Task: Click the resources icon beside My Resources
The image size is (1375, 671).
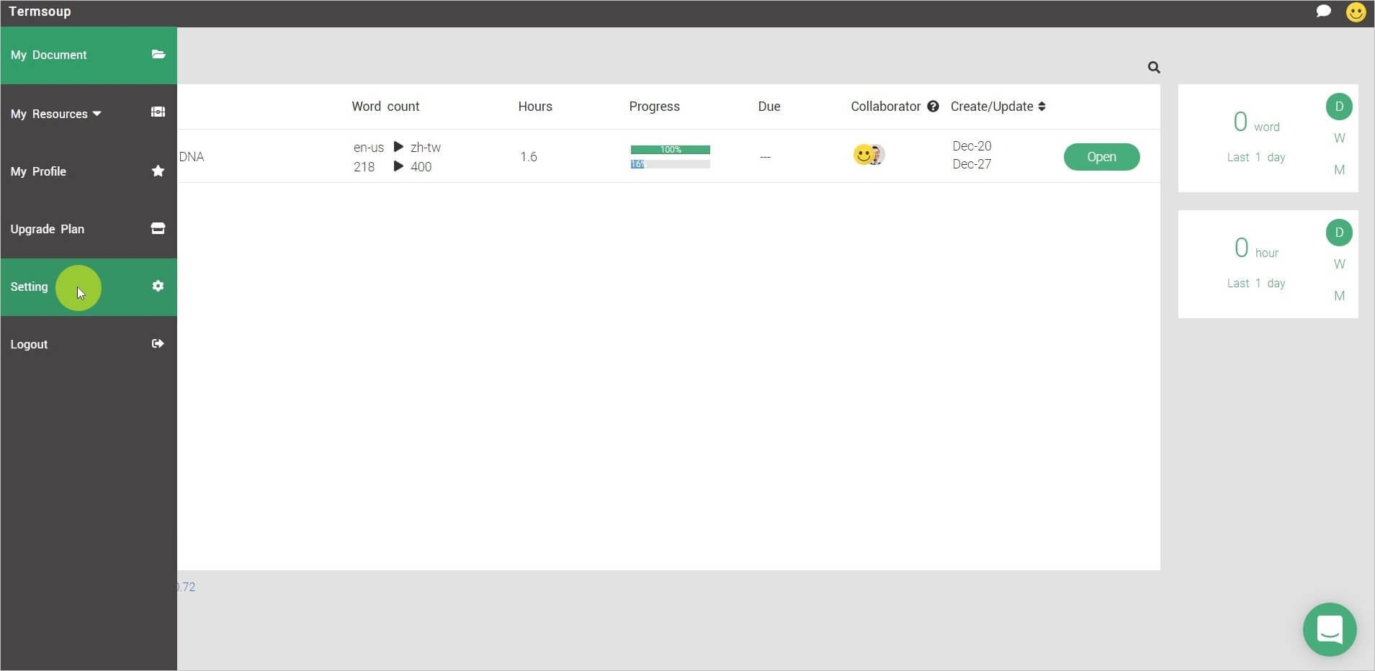Action: (x=158, y=112)
